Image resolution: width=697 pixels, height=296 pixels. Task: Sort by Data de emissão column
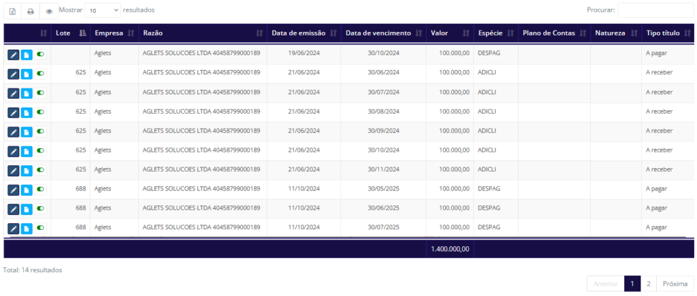304,33
